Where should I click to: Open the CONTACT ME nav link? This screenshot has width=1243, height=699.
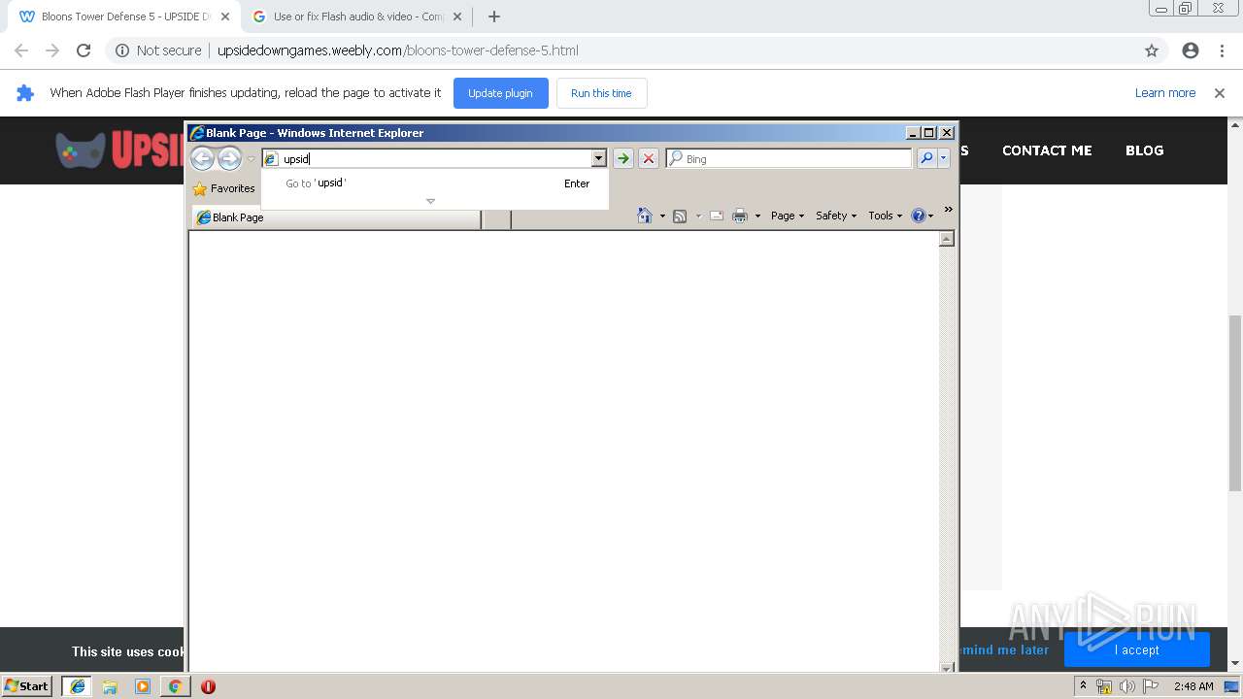point(1047,150)
